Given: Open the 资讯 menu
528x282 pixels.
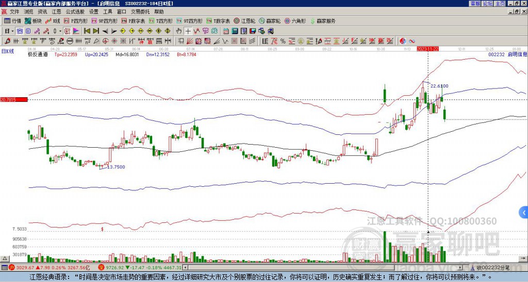Looking at the screenshot, I should click(x=42, y=12).
